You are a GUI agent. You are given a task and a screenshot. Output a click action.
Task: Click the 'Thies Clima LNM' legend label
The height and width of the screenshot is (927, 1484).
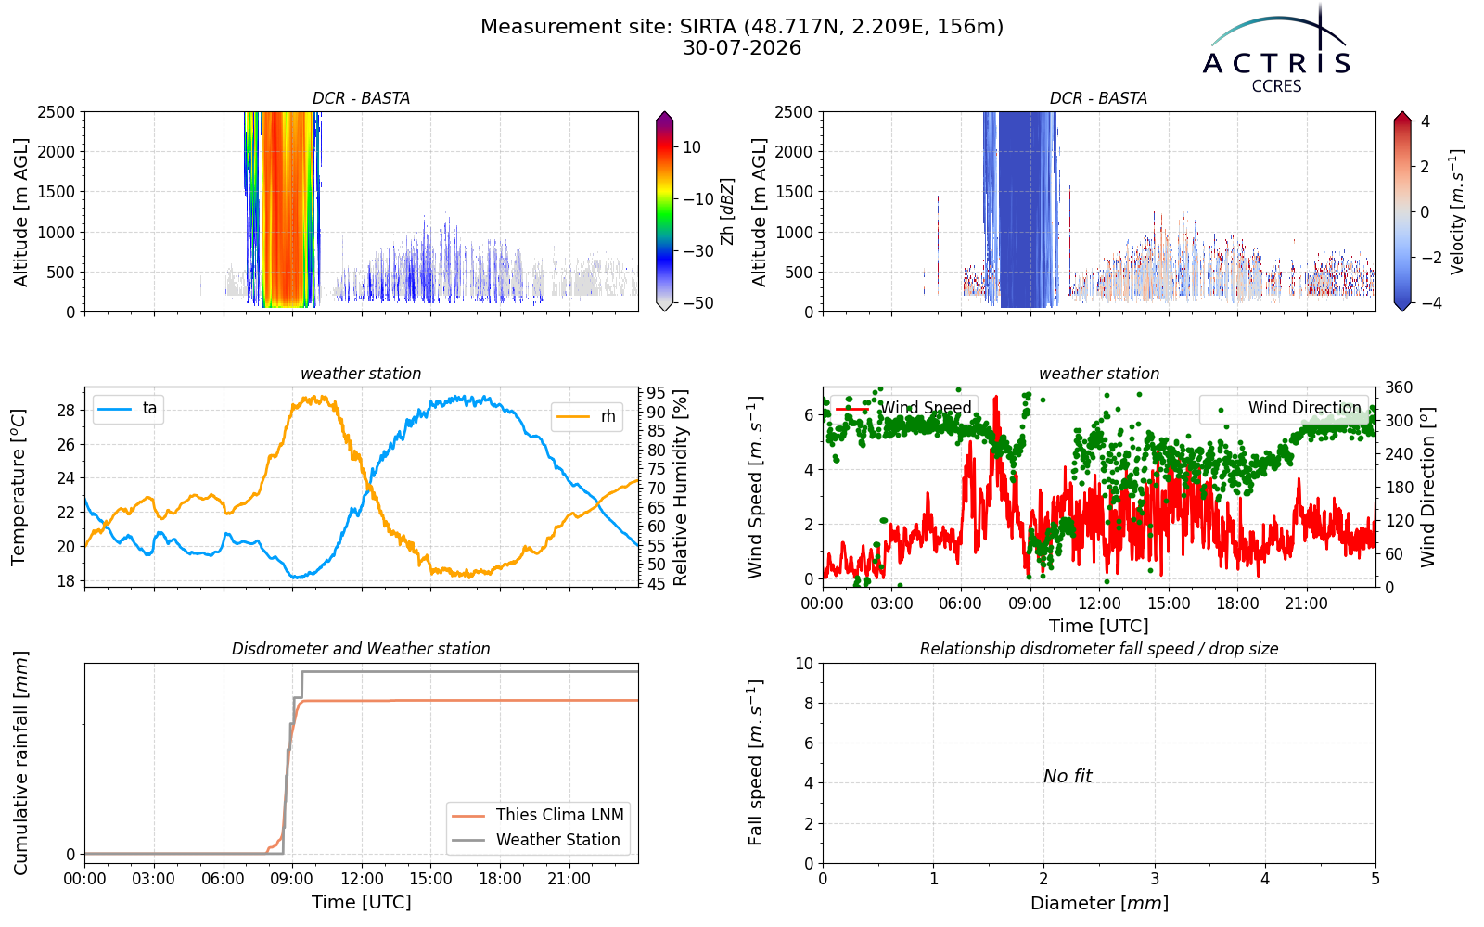point(559,815)
